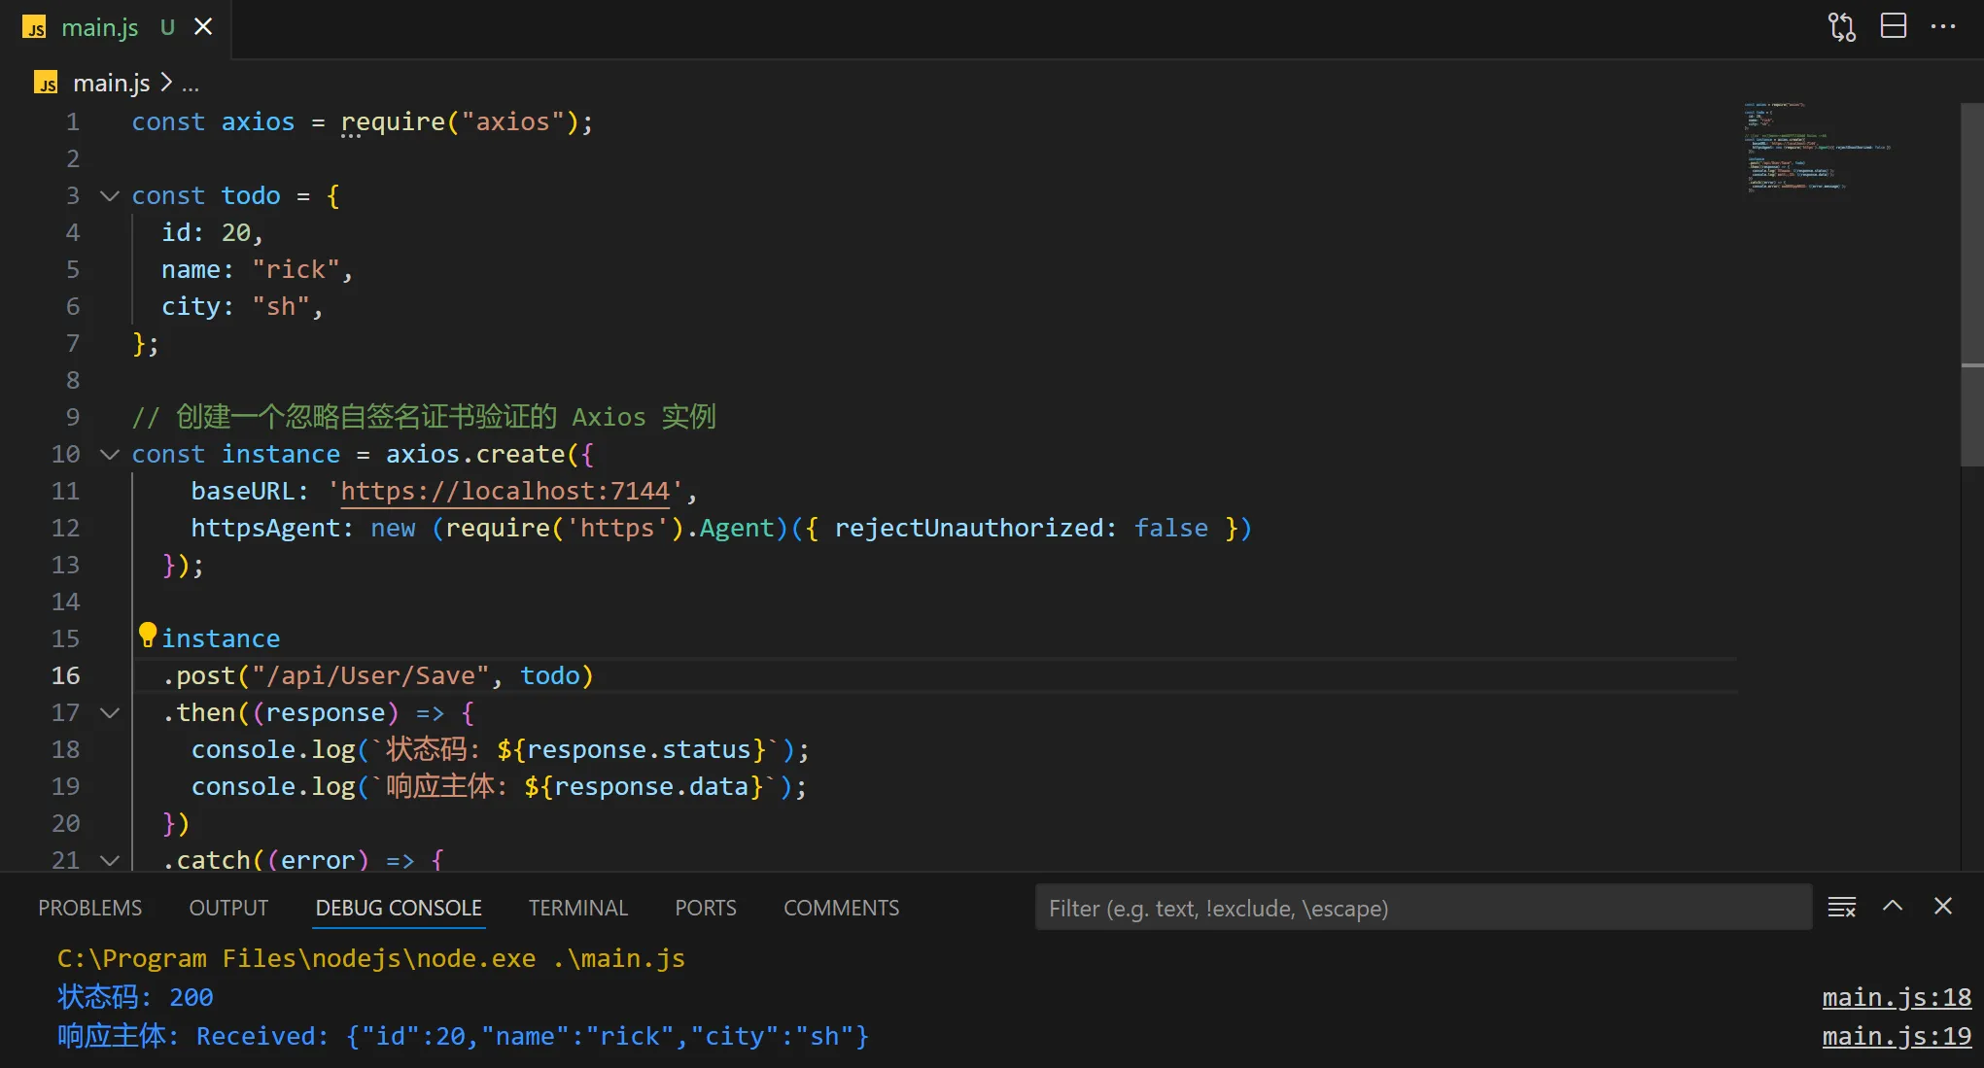This screenshot has width=1984, height=1068.
Task: Open main.js:18 source link
Action: click(1896, 998)
